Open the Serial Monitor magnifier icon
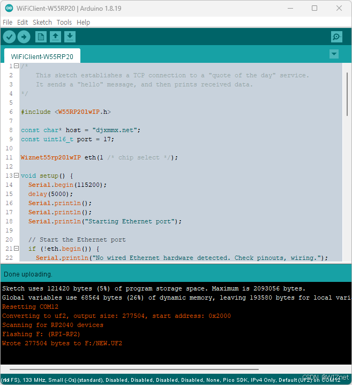Image resolution: width=352 pixels, height=385 pixels. (x=336, y=37)
